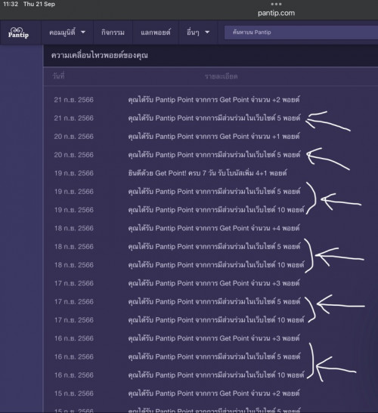
Task: Tap the 11:32 status bar clock
Action: point(11,4)
